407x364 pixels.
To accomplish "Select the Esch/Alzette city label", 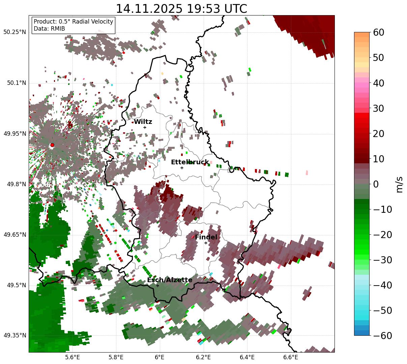I will point(170,280).
